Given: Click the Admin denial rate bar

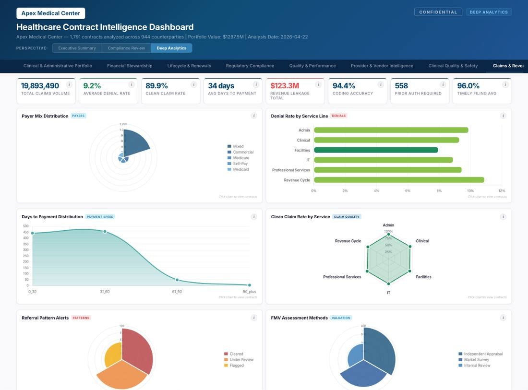Looking at the screenshot, I should (391, 130).
